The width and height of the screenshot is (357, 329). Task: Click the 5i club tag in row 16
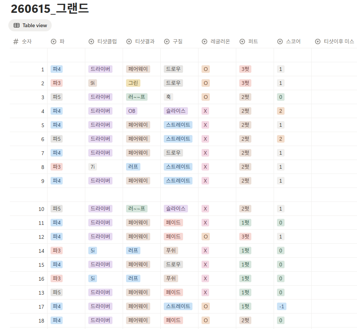click(x=93, y=278)
